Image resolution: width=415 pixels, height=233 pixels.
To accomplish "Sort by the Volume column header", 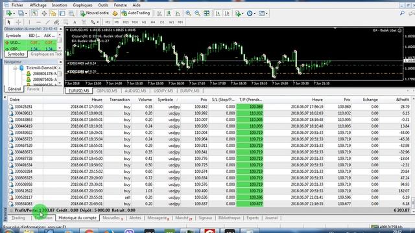I will (x=145, y=100).
